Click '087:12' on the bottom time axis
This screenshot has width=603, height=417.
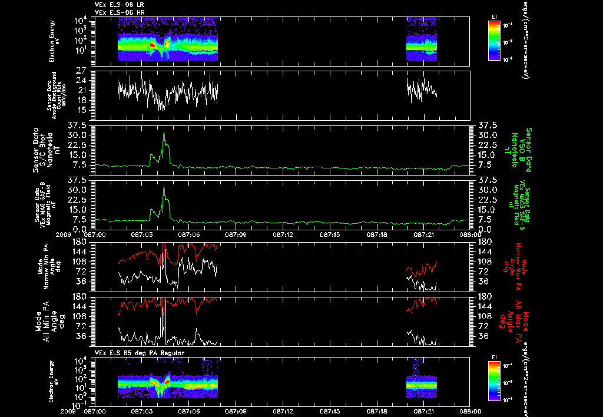(283, 411)
